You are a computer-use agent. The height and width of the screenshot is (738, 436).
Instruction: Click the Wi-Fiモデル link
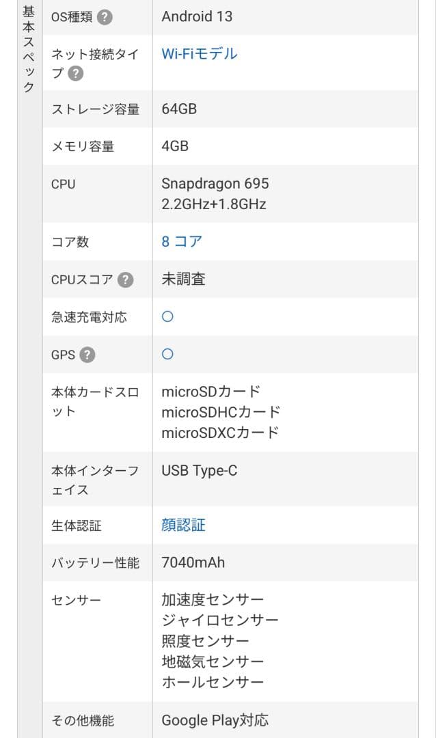[x=197, y=53]
